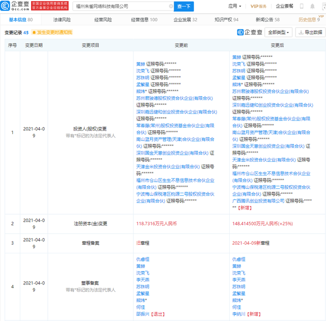The width and height of the screenshot is (326, 321).
Task: Switch to the 基本信息 tab
Action: click(20, 20)
